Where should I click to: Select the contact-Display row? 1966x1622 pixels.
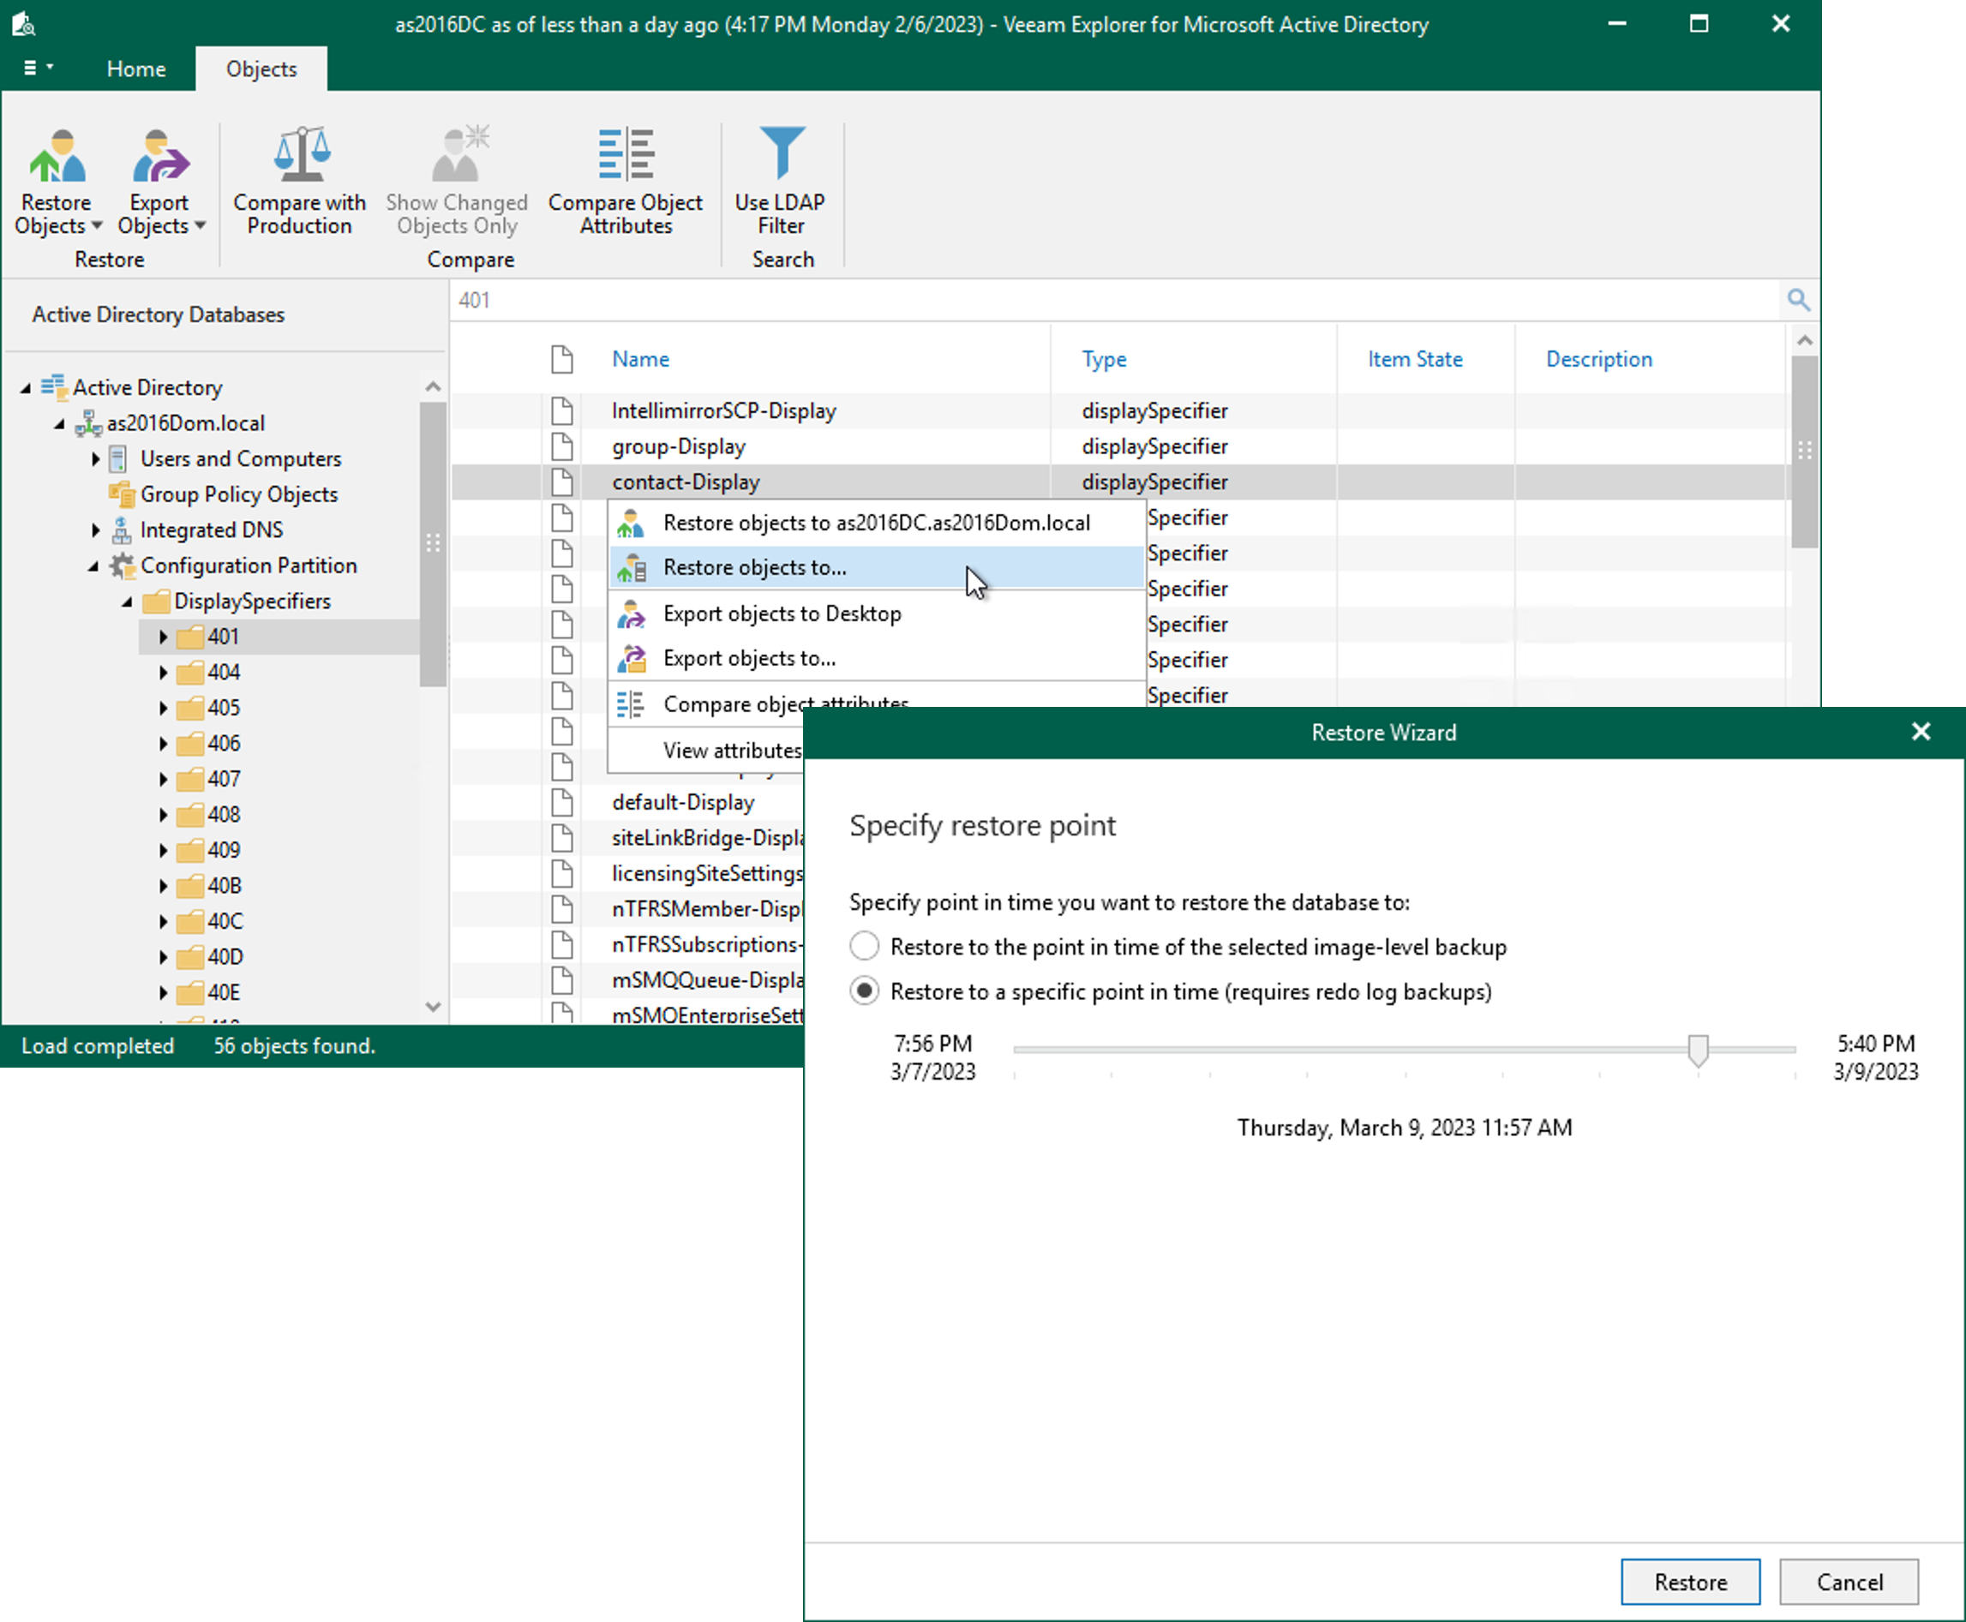click(1119, 482)
